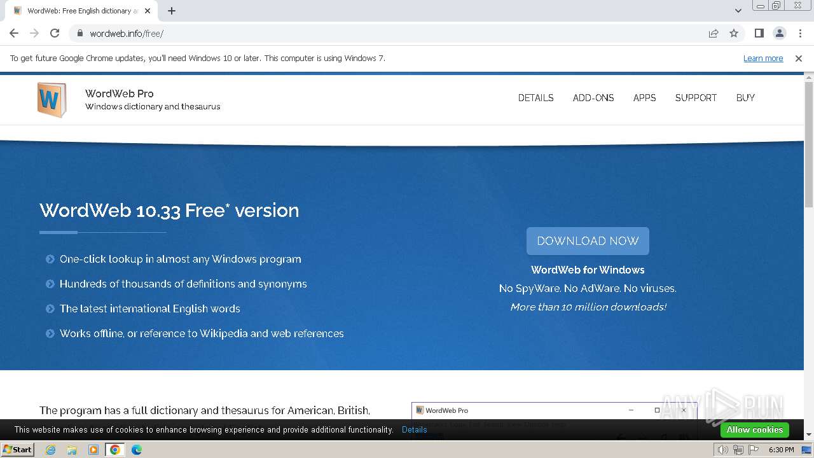Switch to Chrome taskbar icon
Viewport: 814px width, 458px height.
[115, 450]
